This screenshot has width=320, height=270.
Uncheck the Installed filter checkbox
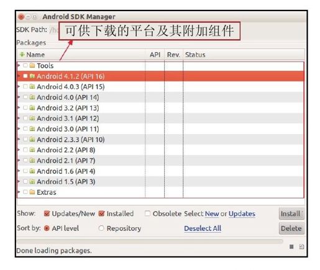(x=101, y=214)
